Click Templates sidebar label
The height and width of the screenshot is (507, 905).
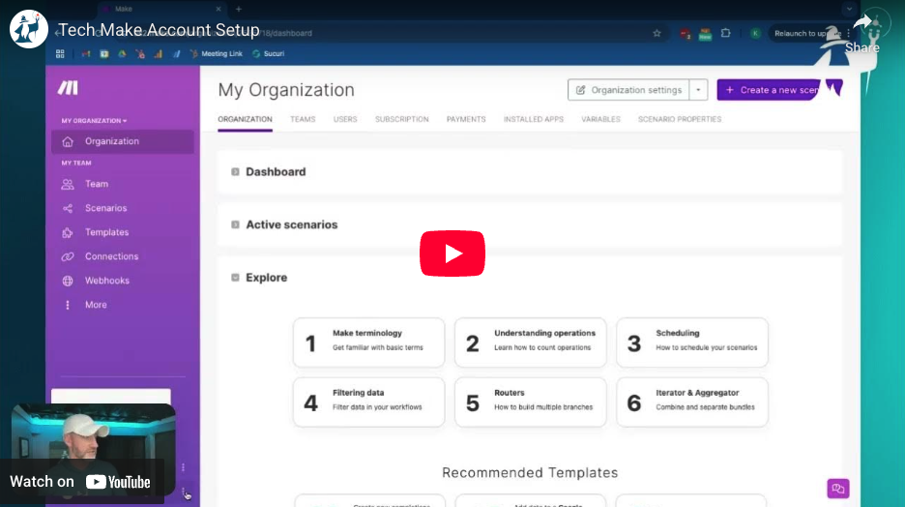click(x=106, y=232)
